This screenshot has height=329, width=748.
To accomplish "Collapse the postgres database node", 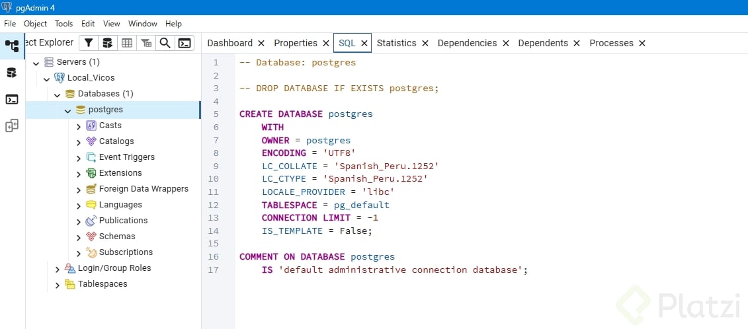I will click(x=68, y=110).
